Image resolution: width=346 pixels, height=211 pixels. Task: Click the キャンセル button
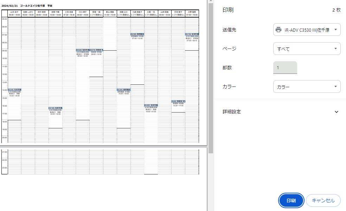[323, 200]
